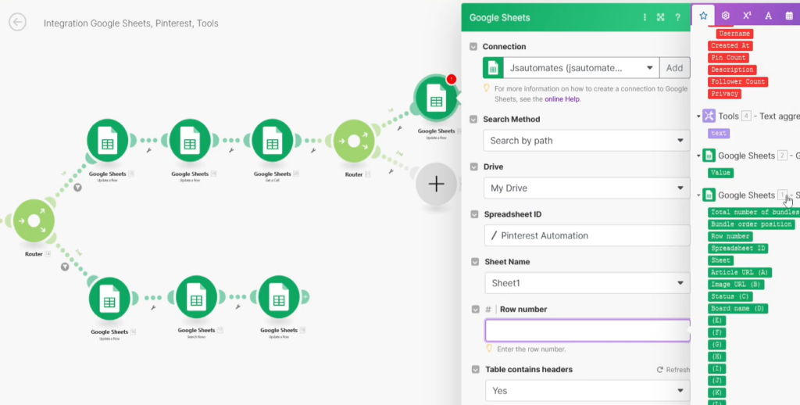
Task: Toggle the Connection field checkbox
Action: tap(474, 46)
